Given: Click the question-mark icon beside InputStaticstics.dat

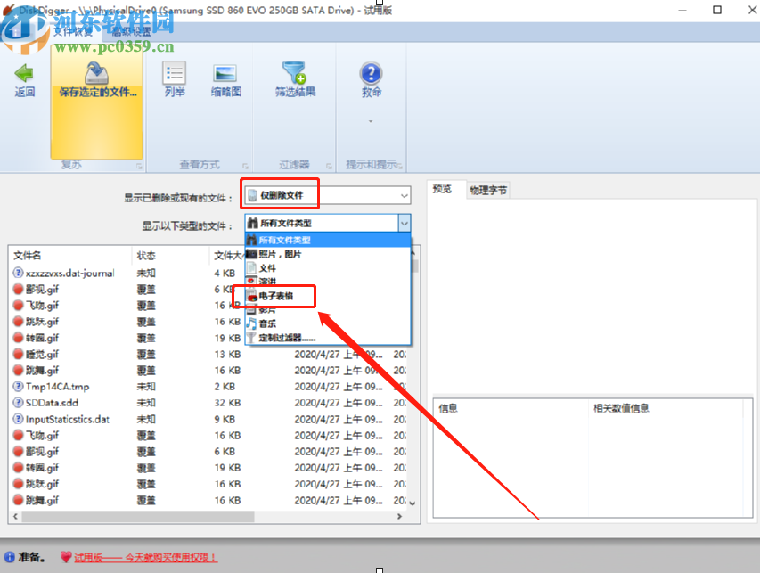Looking at the screenshot, I should point(18,420).
